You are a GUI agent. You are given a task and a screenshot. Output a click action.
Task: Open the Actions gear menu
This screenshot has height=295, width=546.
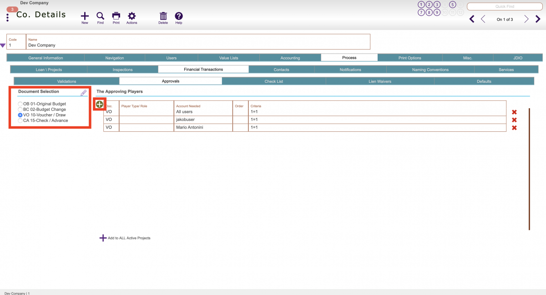pos(131,15)
